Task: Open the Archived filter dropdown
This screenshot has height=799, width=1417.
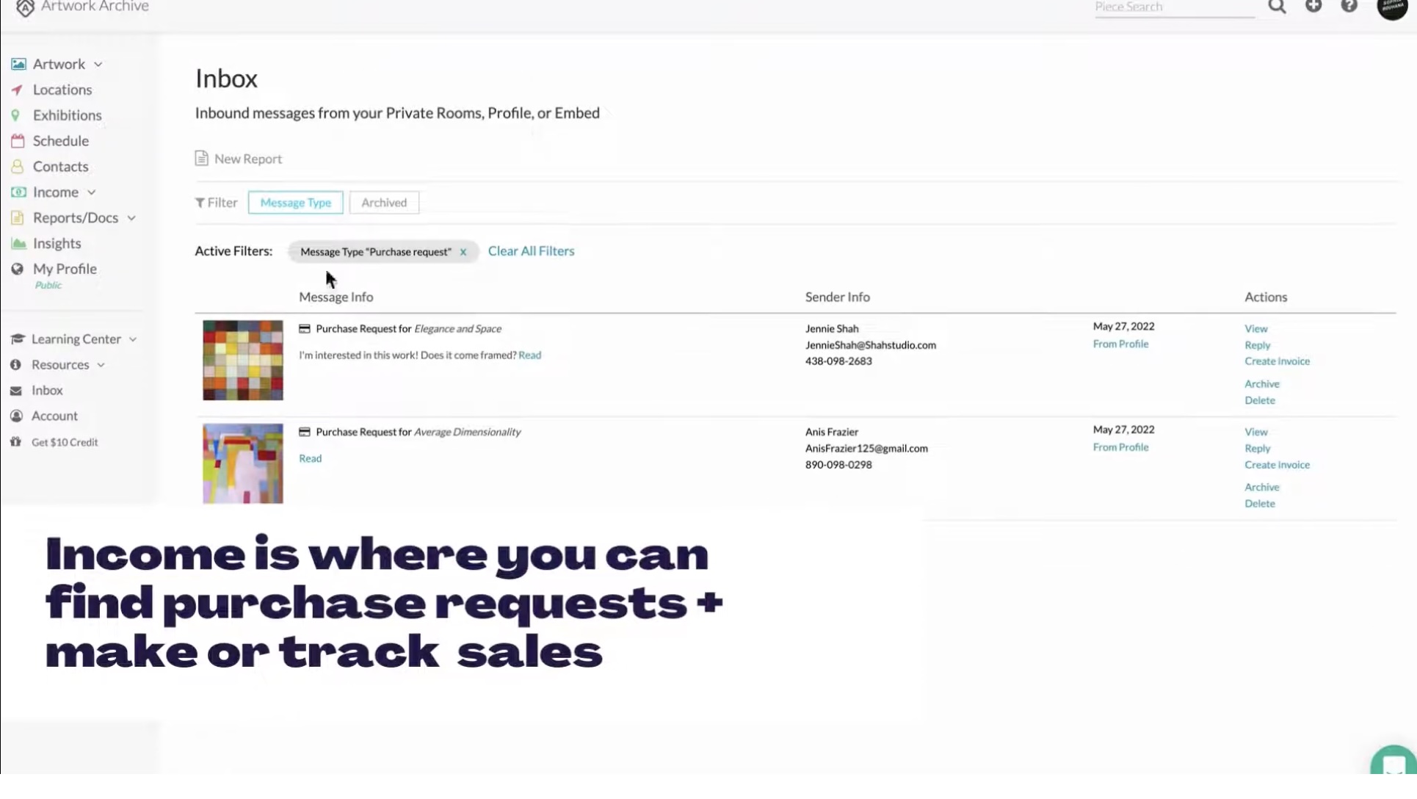Action: click(x=384, y=203)
